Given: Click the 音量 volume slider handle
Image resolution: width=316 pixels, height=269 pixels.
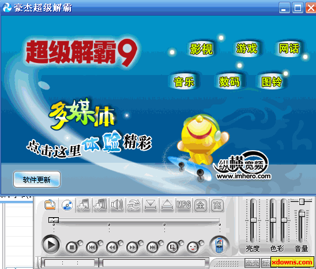Looking at the screenshot, I should pos(302,214).
